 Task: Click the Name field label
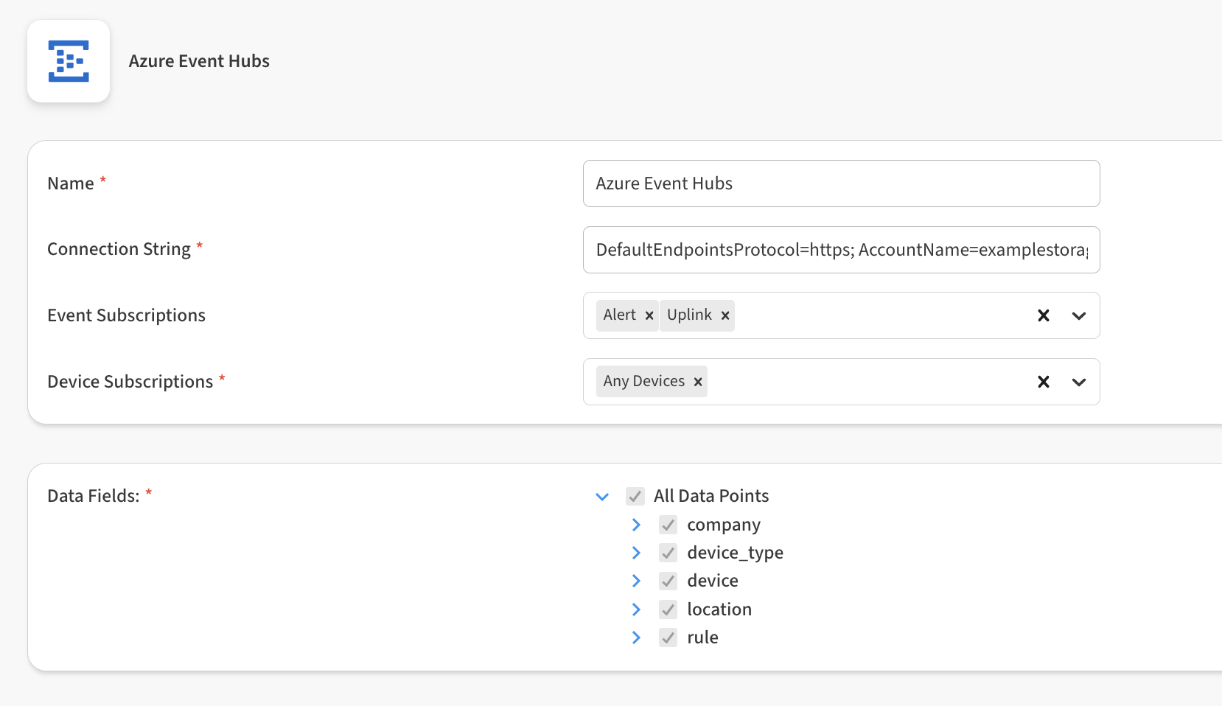click(x=71, y=184)
